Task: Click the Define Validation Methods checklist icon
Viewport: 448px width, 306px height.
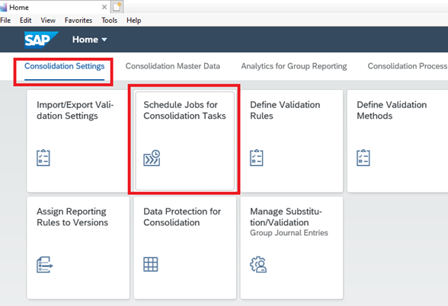Action: click(363, 158)
